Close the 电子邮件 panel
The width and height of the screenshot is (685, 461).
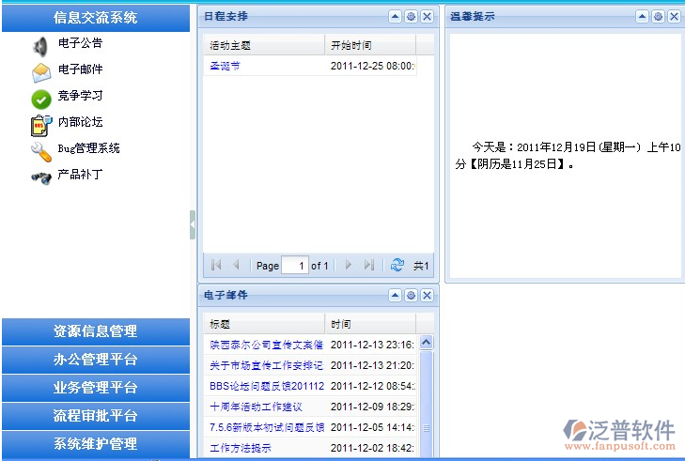point(427,296)
